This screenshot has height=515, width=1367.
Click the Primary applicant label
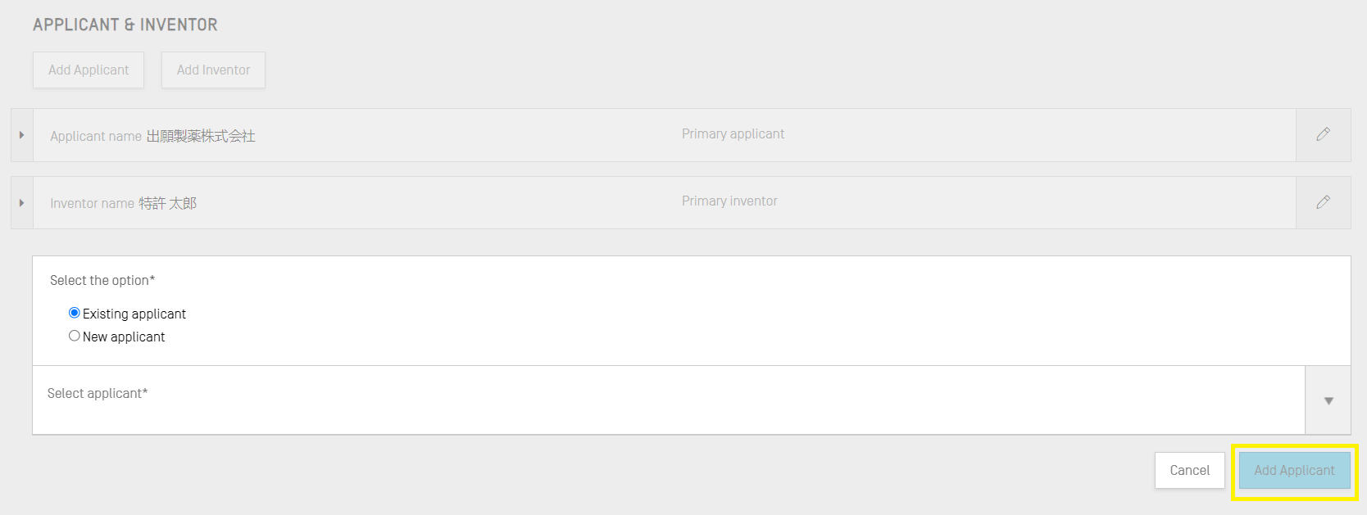(733, 134)
